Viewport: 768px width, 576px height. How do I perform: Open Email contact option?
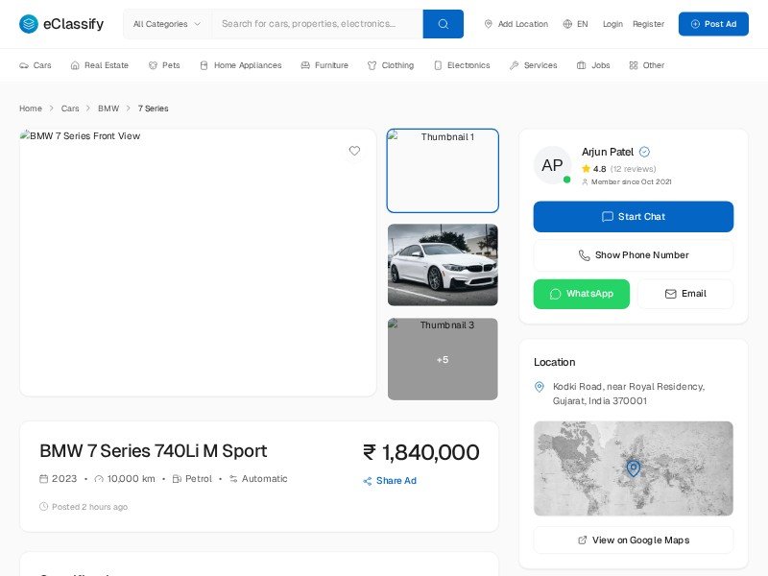click(685, 294)
